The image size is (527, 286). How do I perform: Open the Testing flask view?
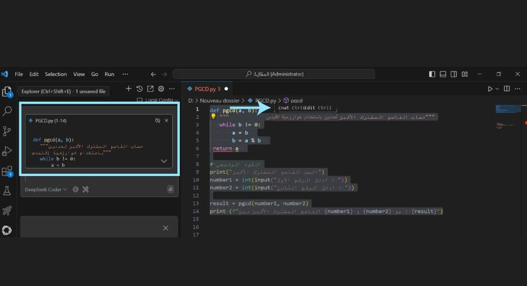(7, 191)
